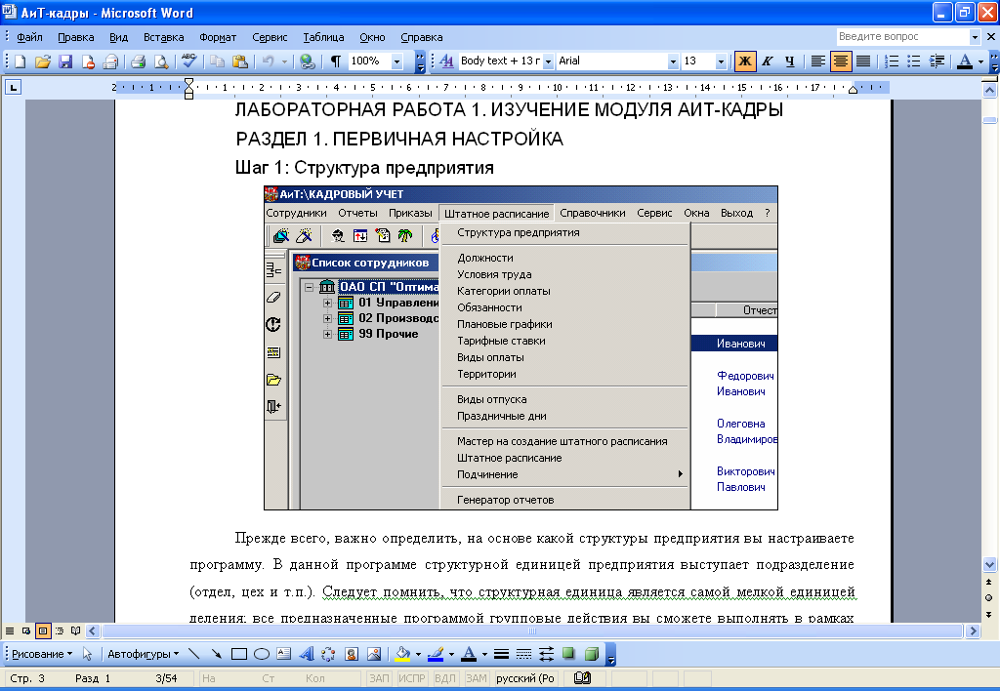
Task: Apply the blue line color
Action: (437, 653)
